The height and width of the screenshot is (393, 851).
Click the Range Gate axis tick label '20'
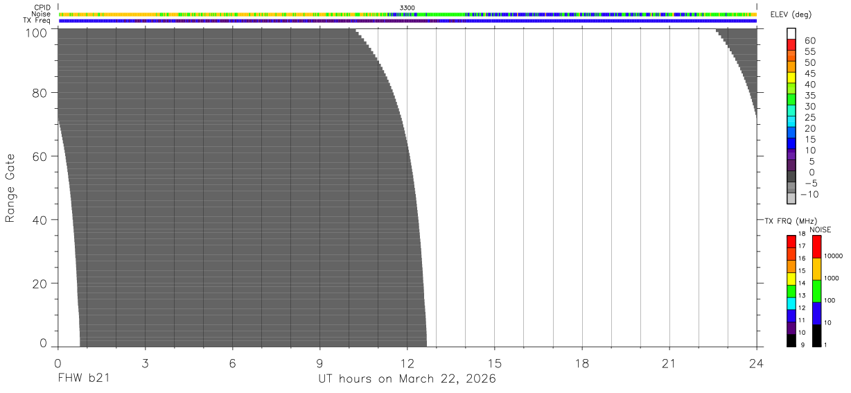[40, 283]
